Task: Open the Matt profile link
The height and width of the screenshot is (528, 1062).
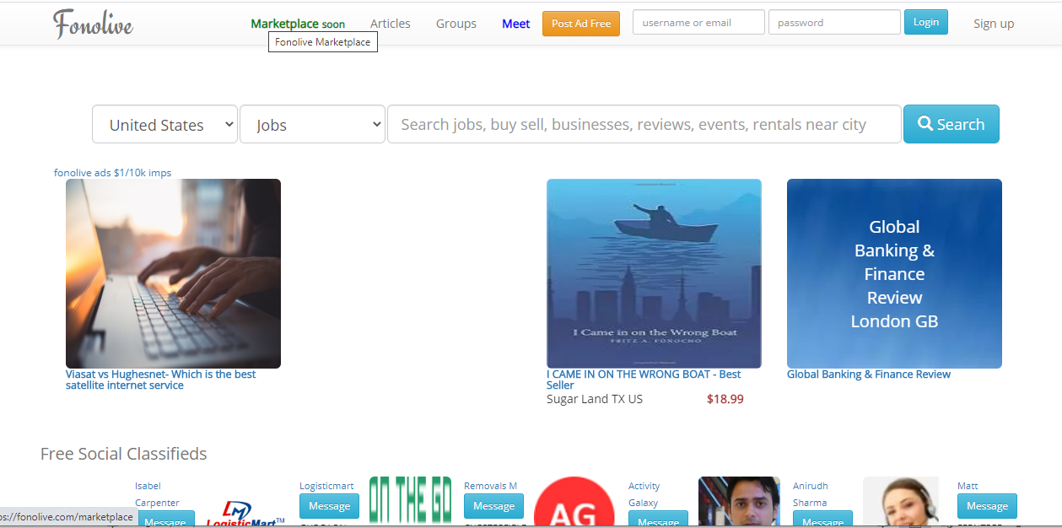Action: tap(968, 486)
